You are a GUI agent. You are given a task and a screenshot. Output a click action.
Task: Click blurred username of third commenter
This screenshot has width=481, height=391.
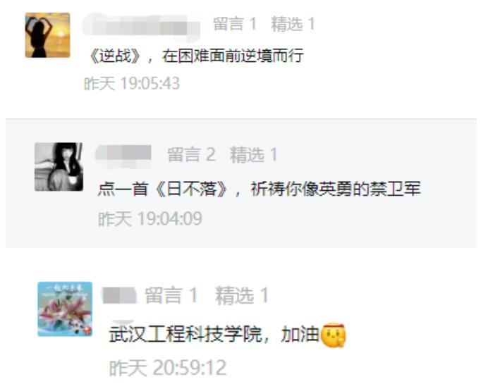(x=119, y=295)
